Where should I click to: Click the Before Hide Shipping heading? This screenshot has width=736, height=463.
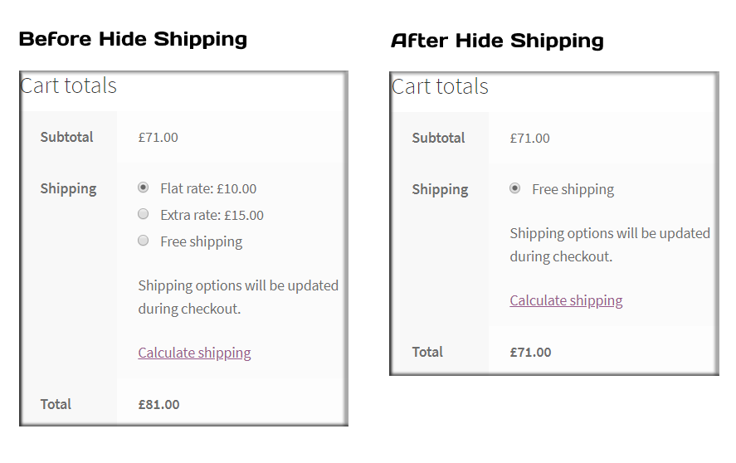click(x=133, y=39)
